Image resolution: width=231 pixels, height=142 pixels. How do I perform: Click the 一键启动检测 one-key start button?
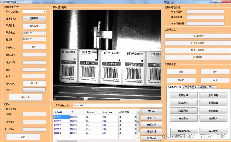[198, 36]
